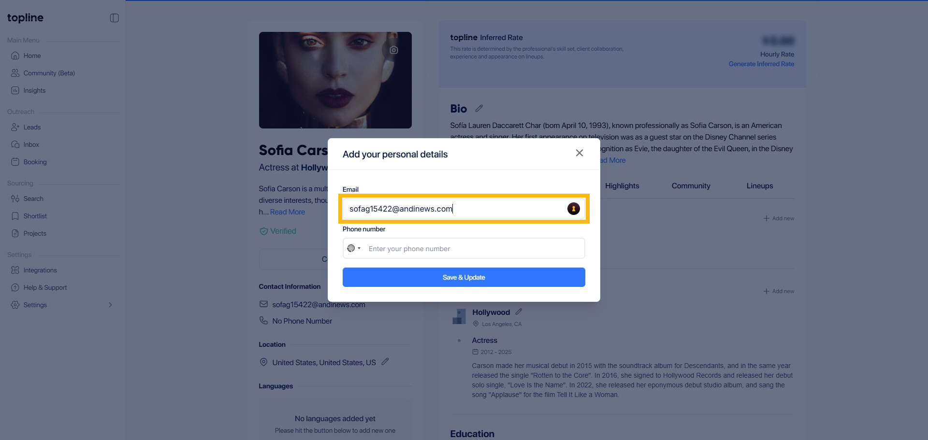Screen dimensions: 928x440
Task: Open the Highlights tab
Action: point(622,186)
